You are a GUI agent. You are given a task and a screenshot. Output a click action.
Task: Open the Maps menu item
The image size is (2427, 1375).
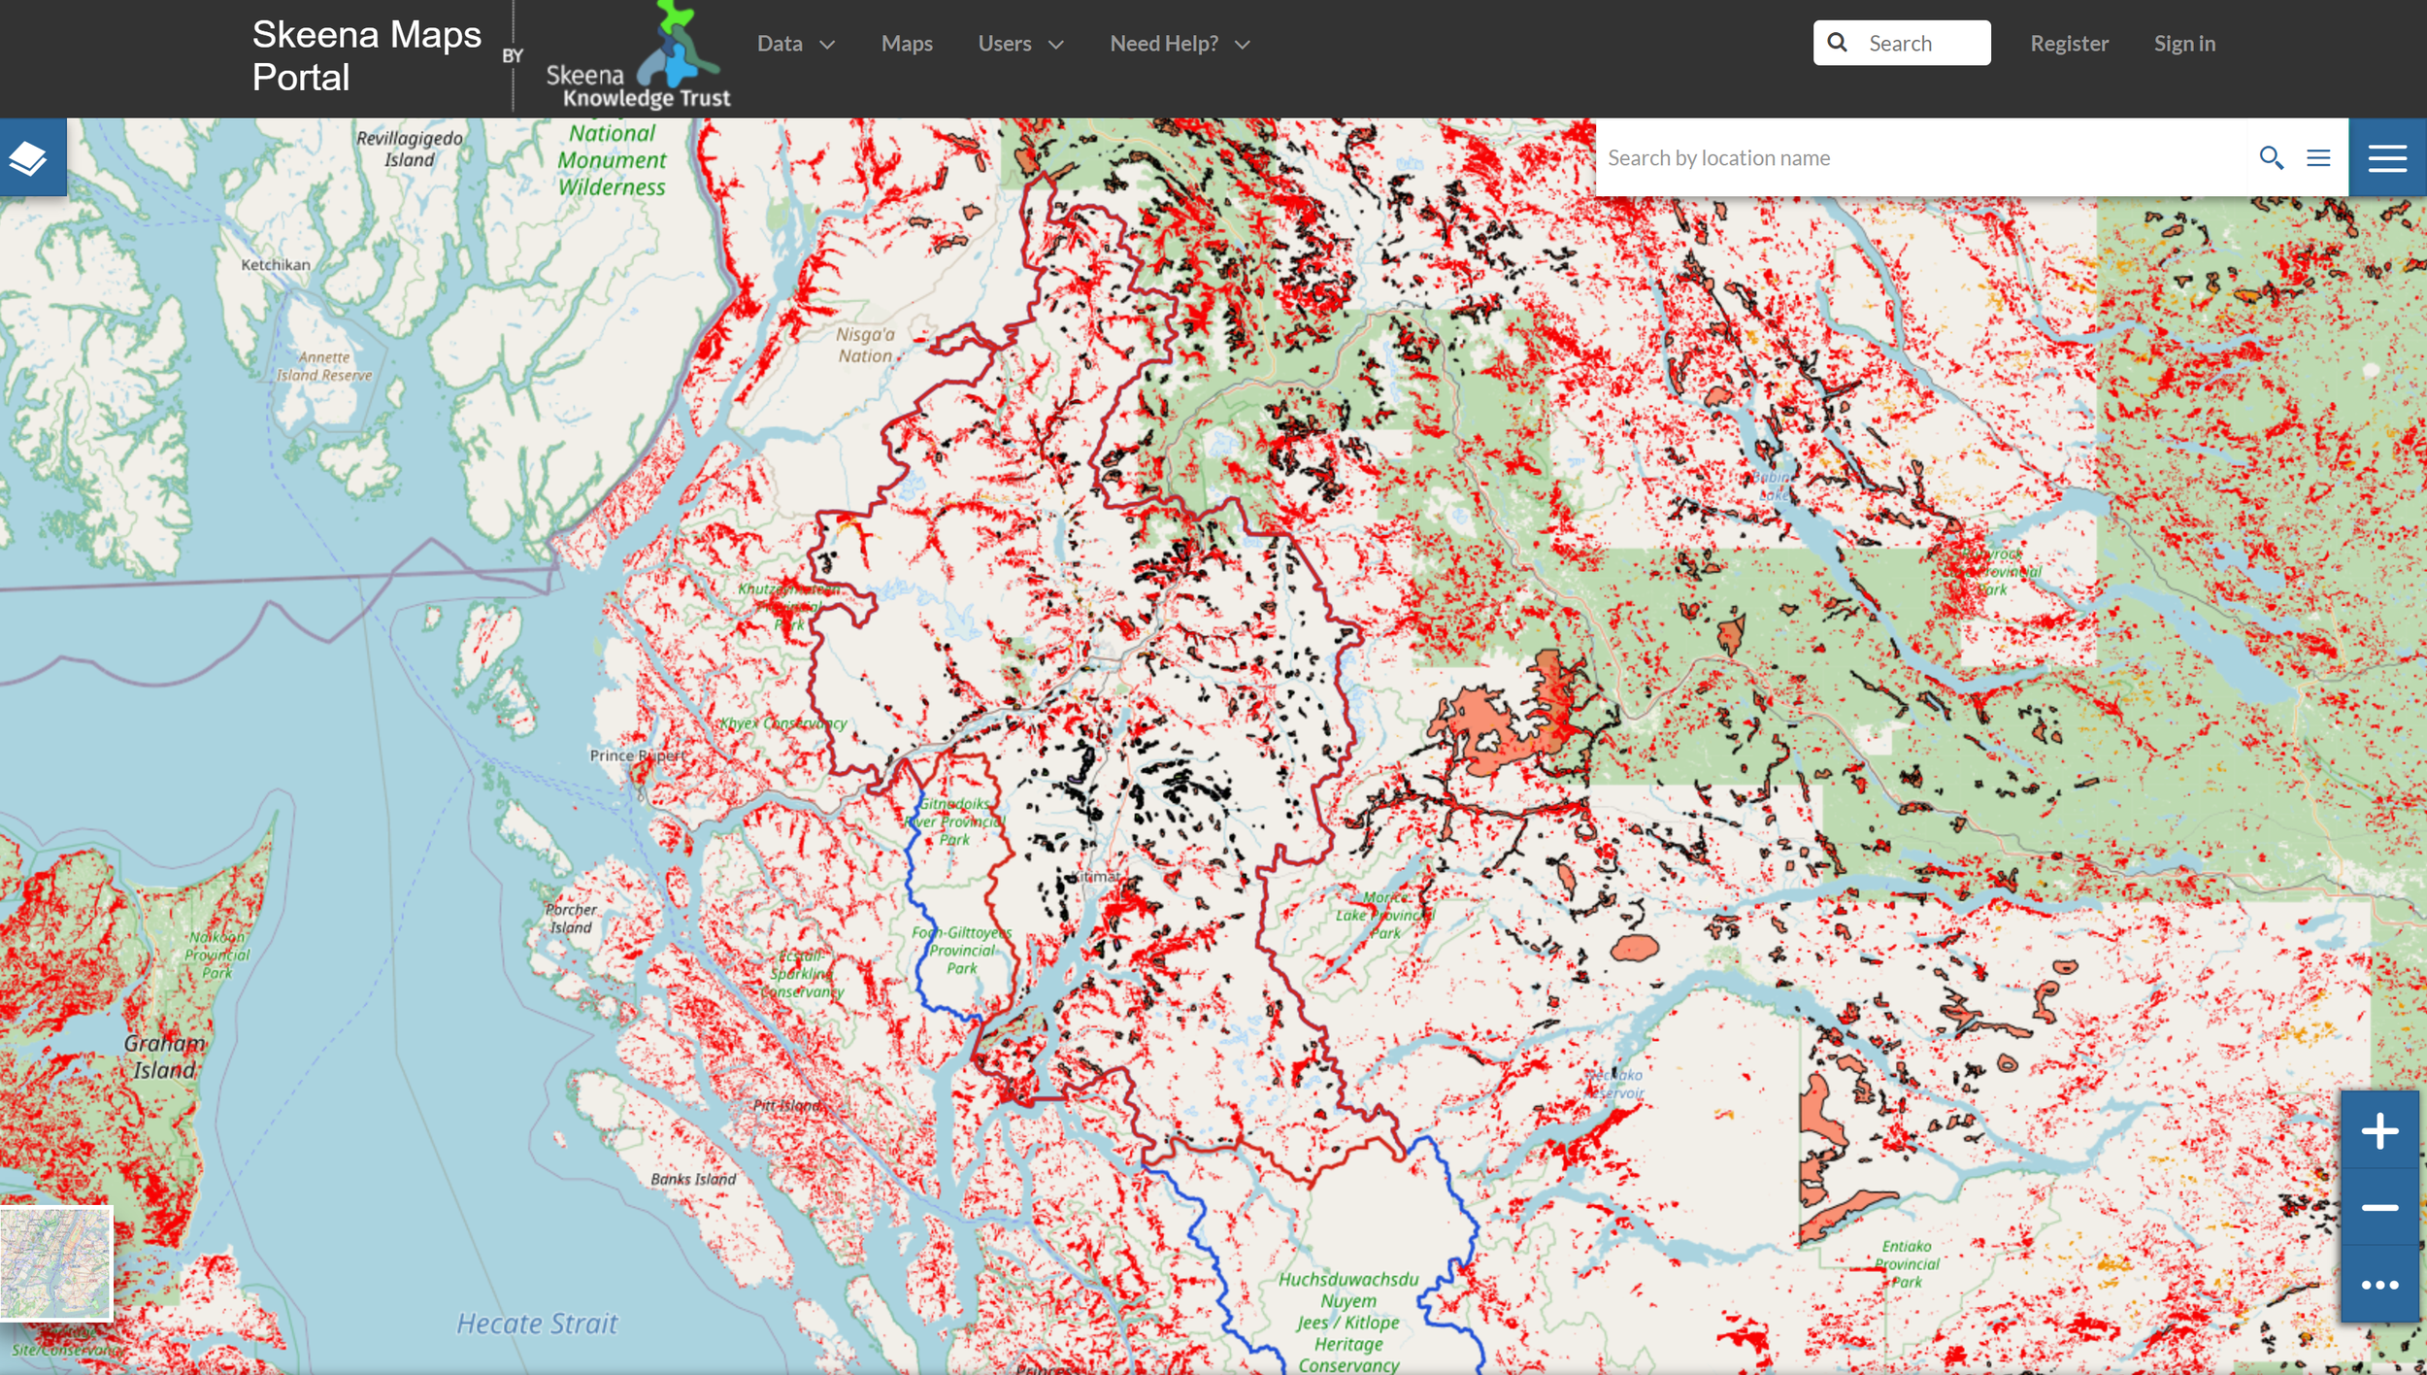(x=906, y=44)
